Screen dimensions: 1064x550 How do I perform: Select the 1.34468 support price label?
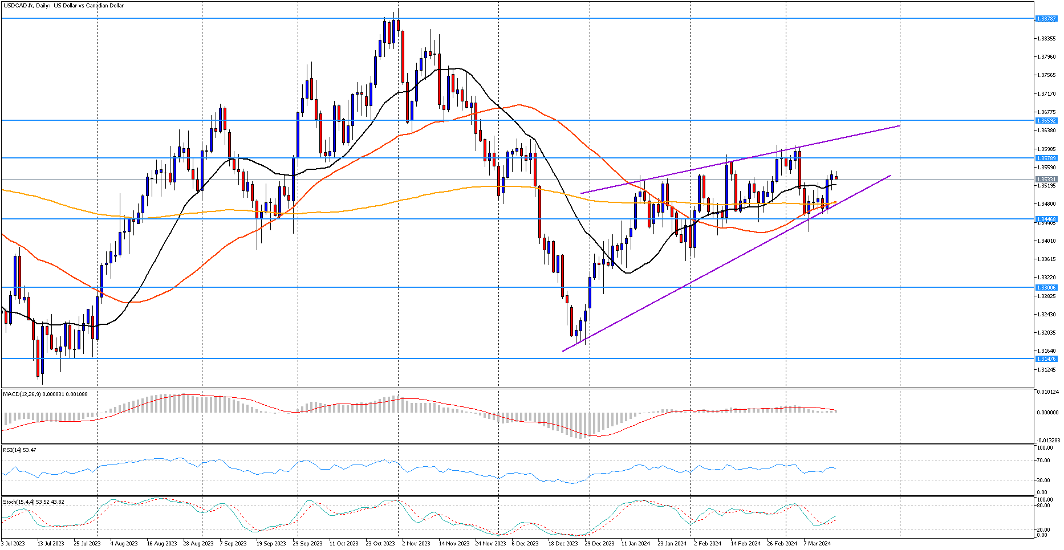(1046, 219)
